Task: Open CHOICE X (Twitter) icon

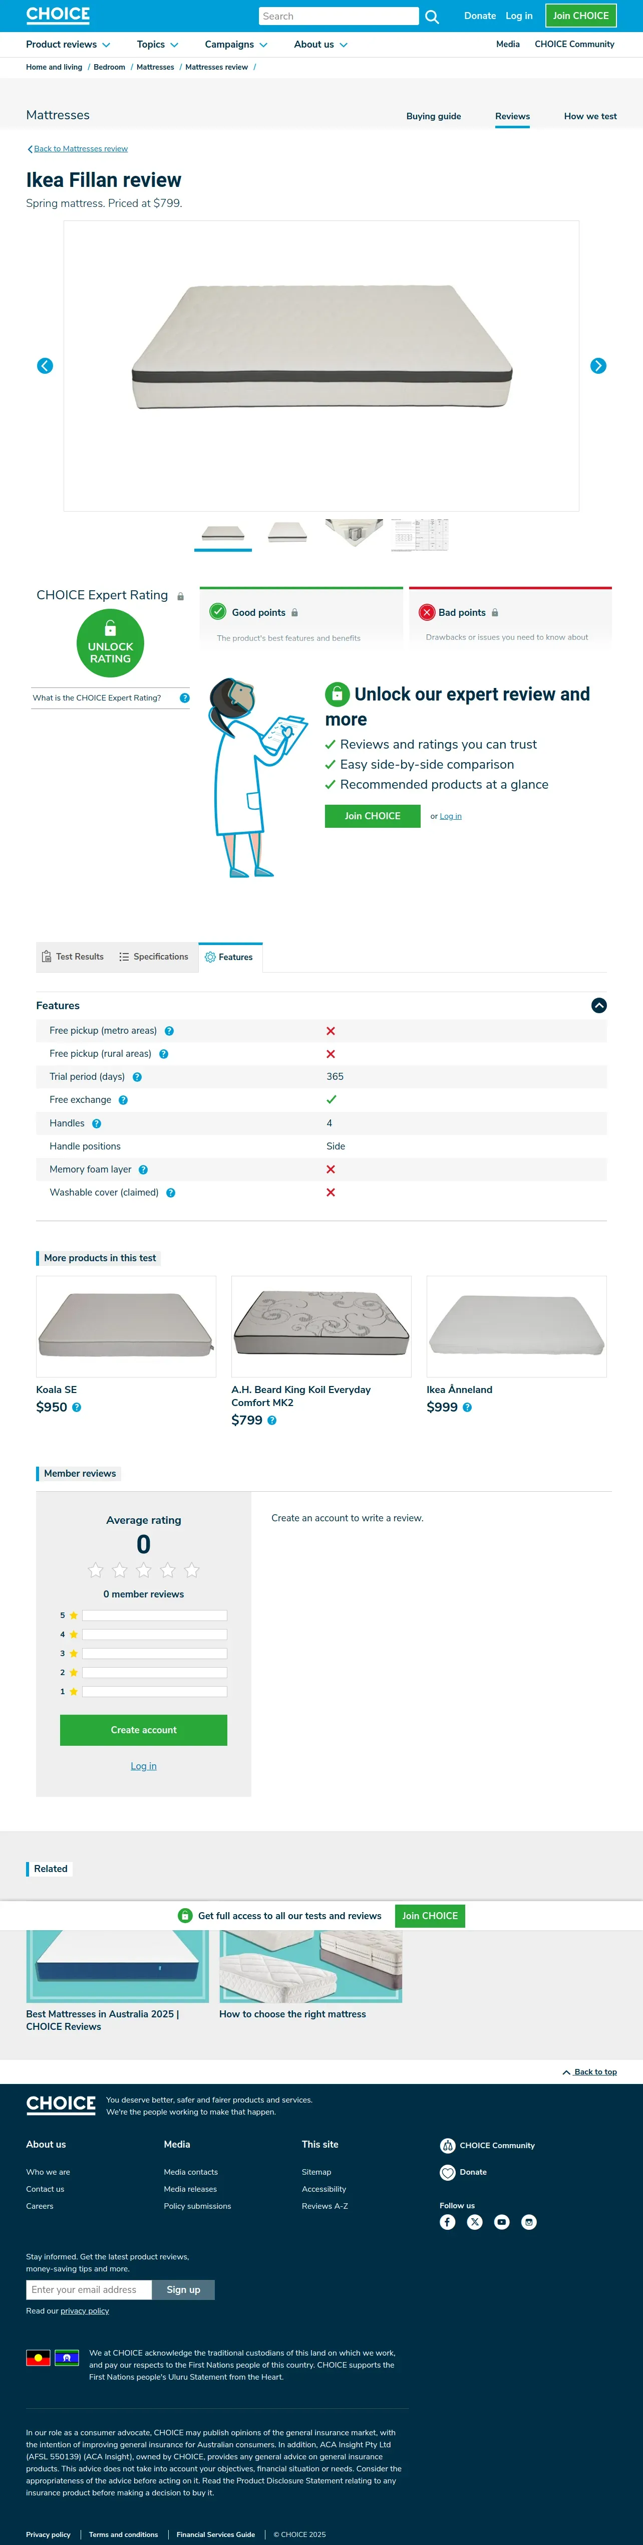Action: (475, 2222)
